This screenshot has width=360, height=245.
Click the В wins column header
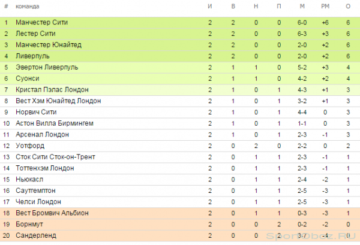pyautogui.click(x=233, y=7)
